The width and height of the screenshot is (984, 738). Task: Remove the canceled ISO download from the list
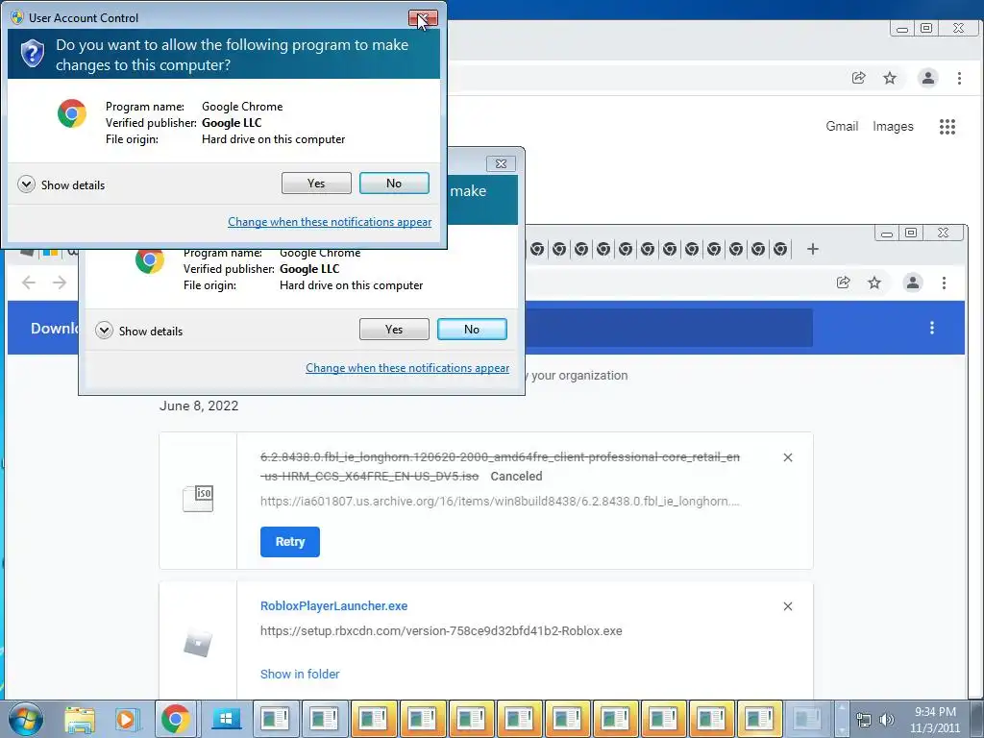788,457
